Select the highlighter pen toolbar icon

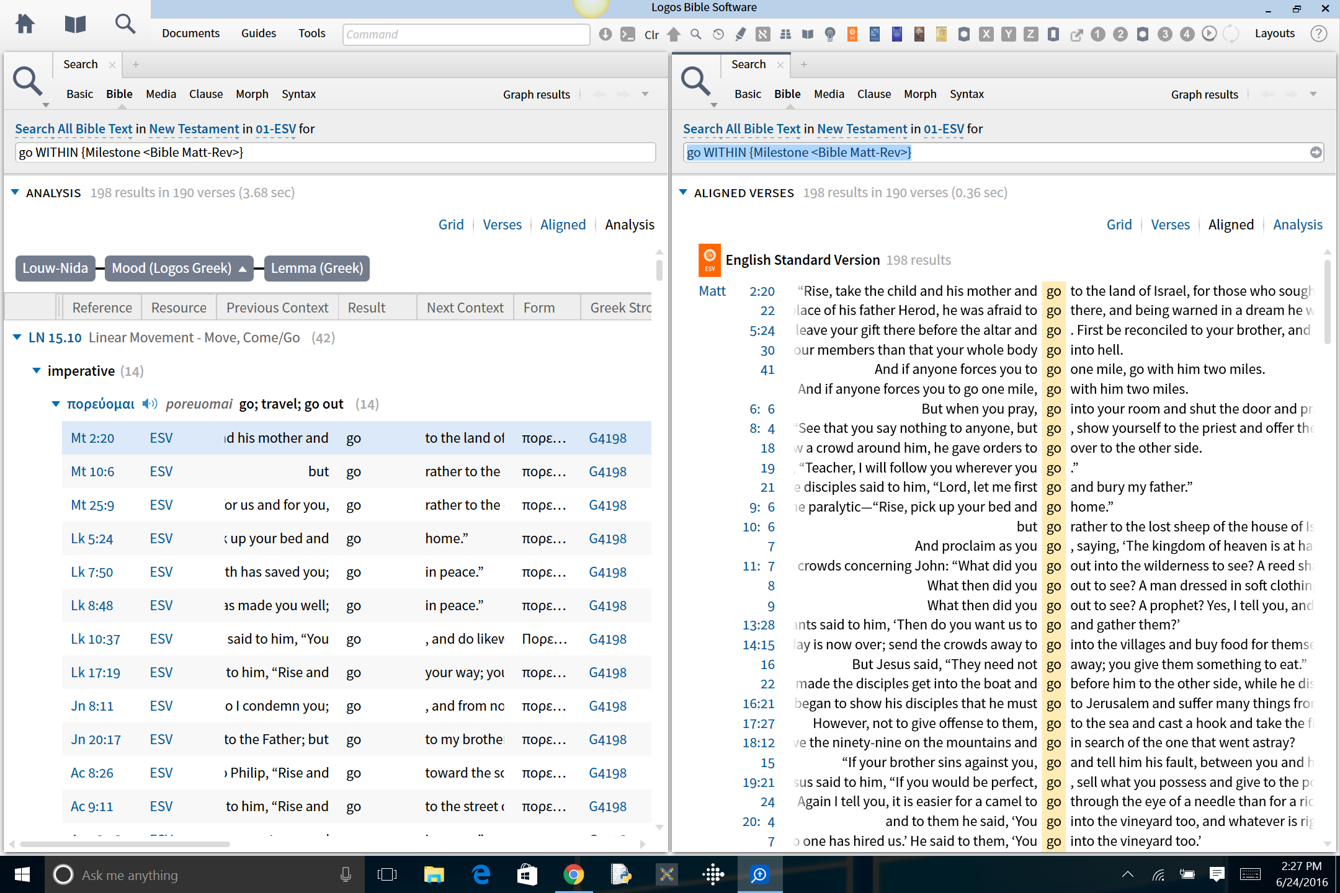(741, 34)
